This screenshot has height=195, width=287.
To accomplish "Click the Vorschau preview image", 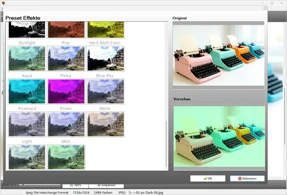I will [218, 135].
